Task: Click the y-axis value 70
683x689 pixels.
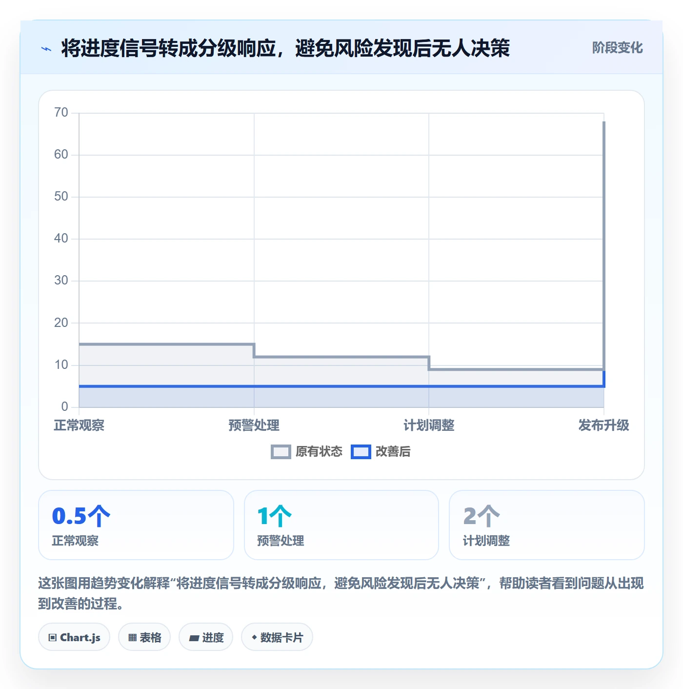Action: (61, 113)
